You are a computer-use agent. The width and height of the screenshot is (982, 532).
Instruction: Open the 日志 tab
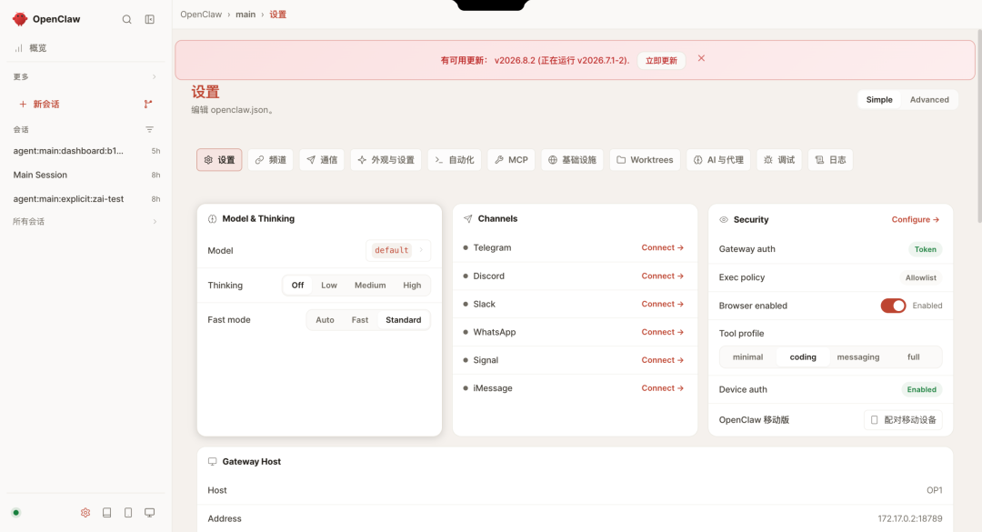830,160
